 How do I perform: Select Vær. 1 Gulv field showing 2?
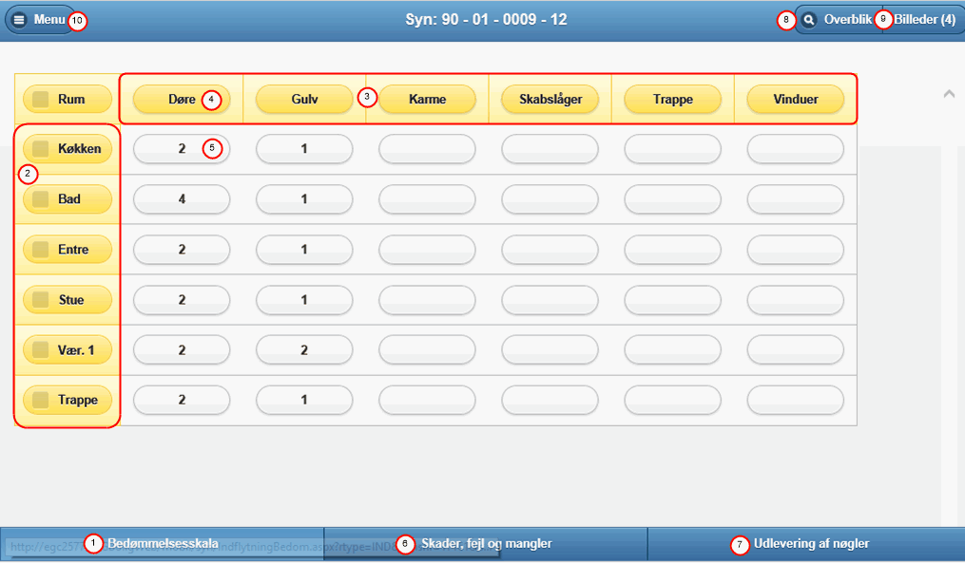coord(304,350)
